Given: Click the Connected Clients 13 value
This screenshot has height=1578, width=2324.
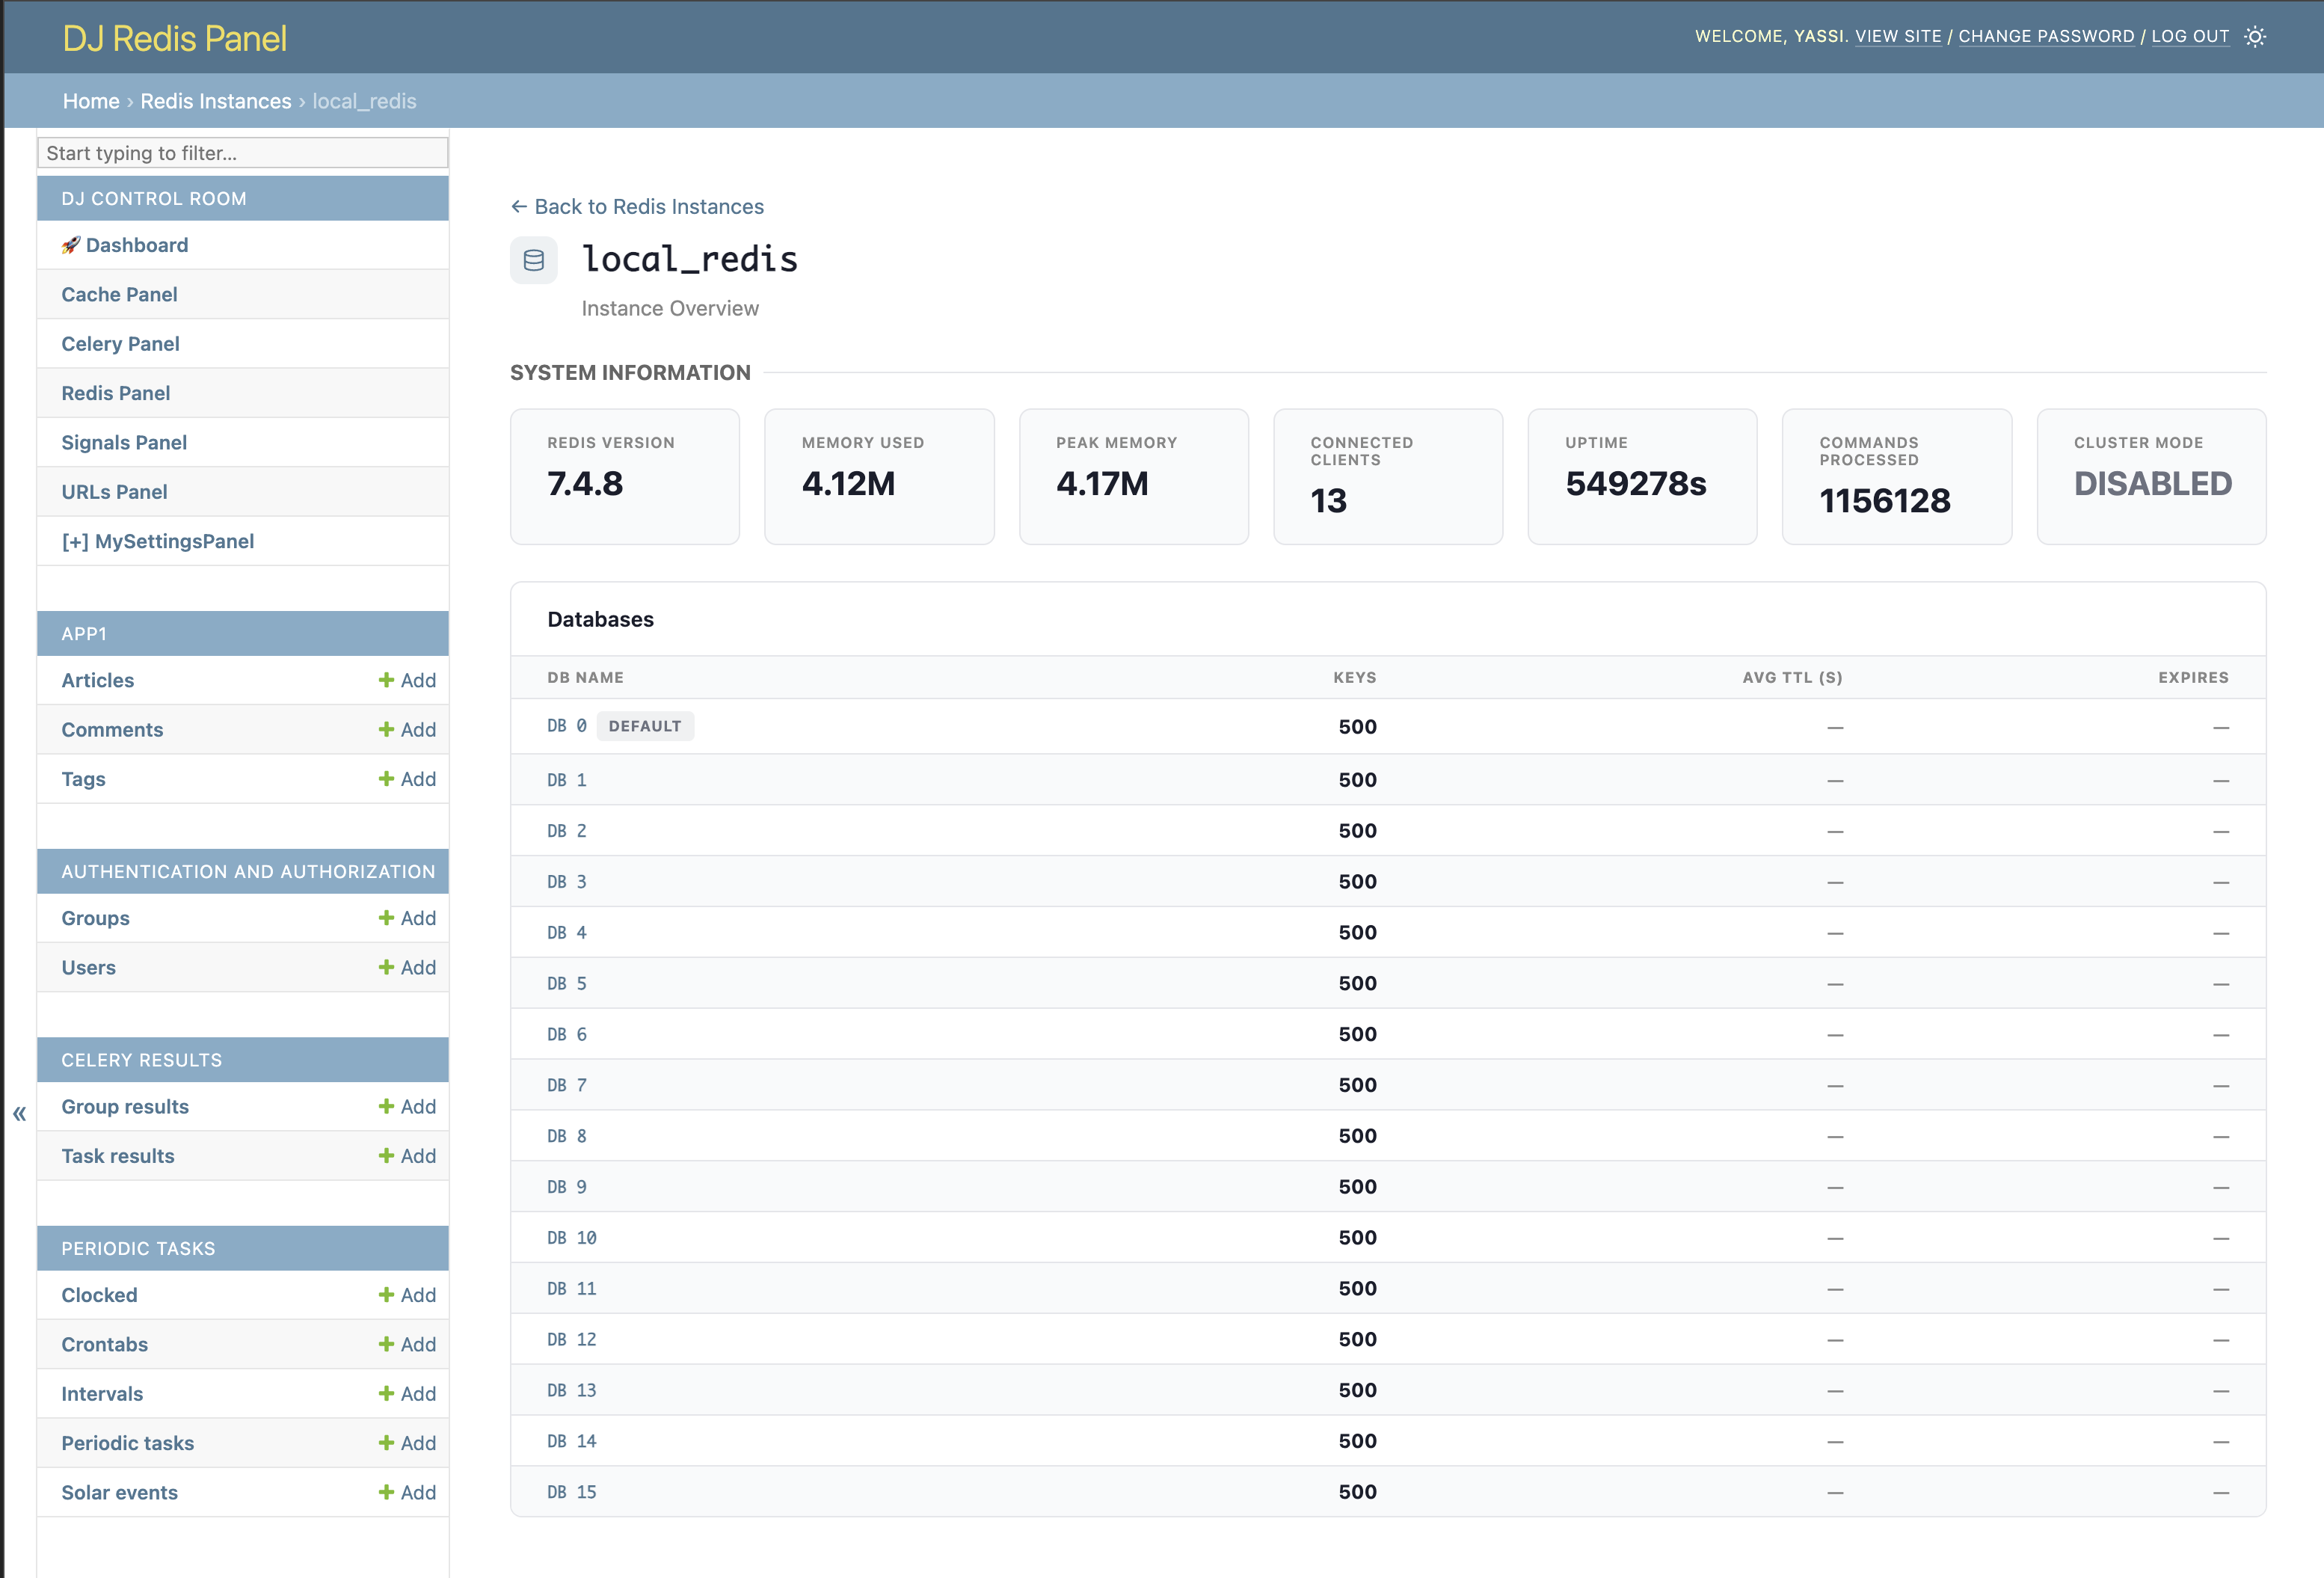Looking at the screenshot, I should click(1328, 501).
